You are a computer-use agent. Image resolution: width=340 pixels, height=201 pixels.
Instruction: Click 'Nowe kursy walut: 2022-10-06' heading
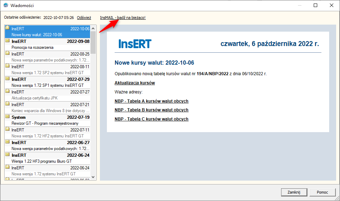pos(154,63)
